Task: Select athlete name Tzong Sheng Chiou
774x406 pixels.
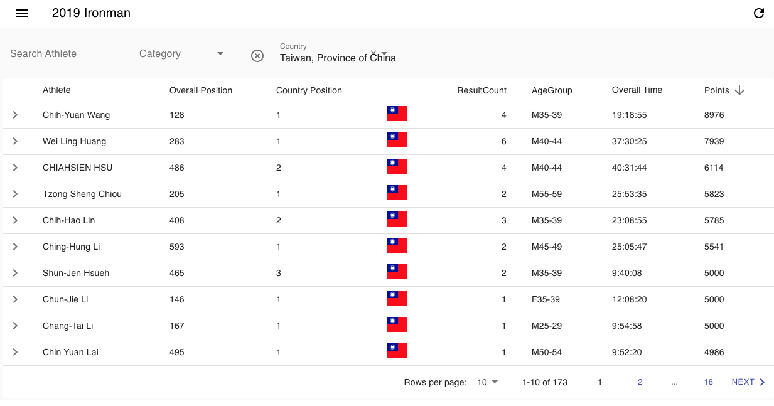Action: [x=82, y=194]
